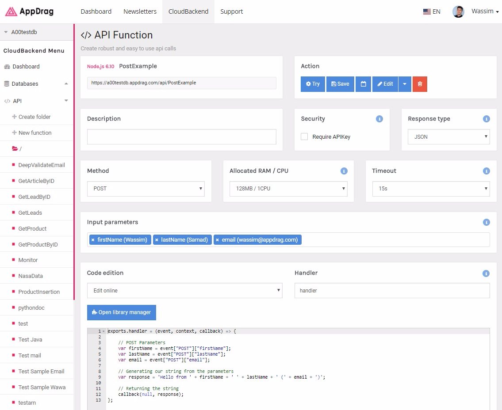The image size is (502, 410).
Task: Click the plus icon beside Create folder
Action: [15, 117]
